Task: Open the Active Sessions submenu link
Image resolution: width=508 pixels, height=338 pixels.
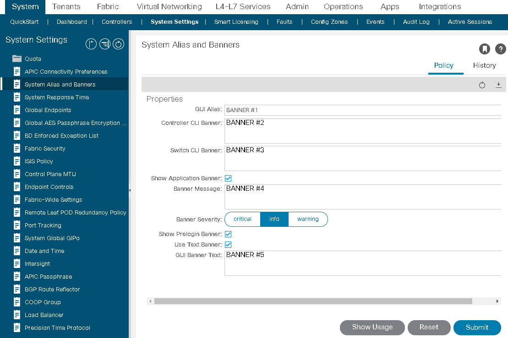Action: [x=470, y=21]
